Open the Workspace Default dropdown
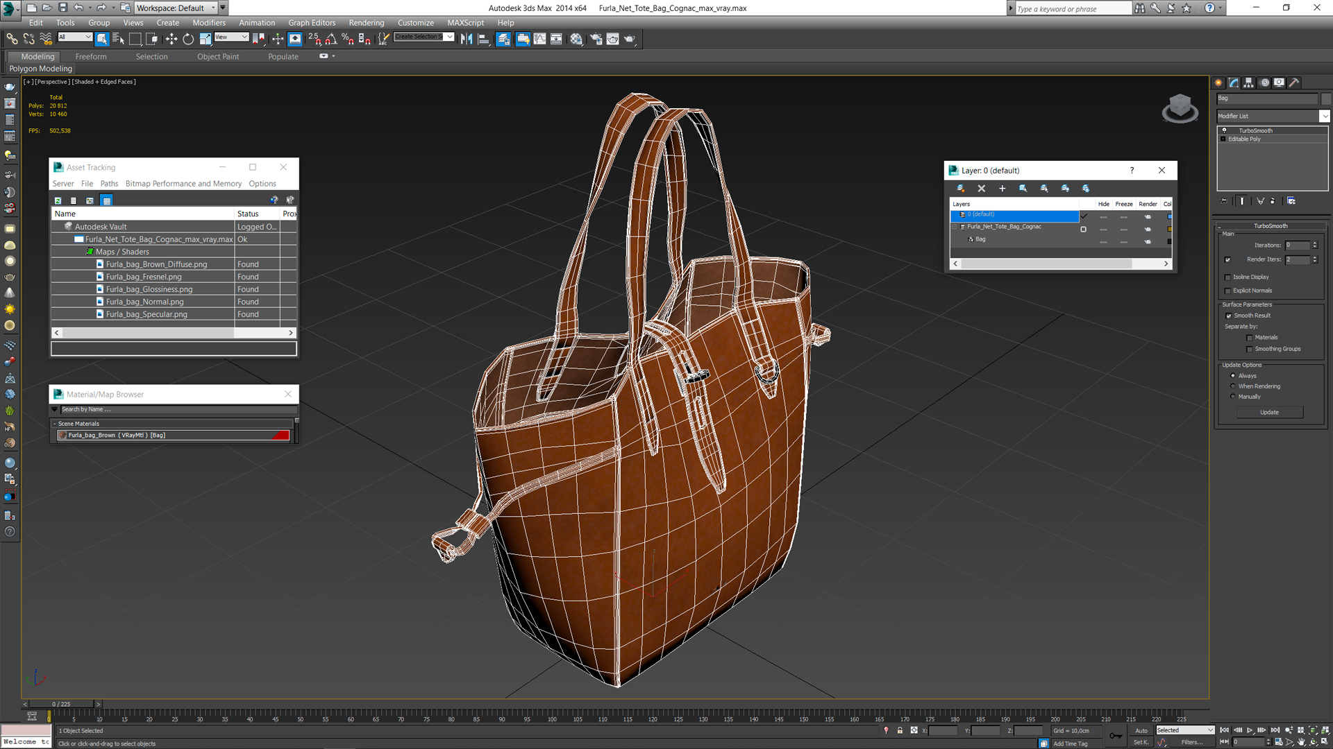The height and width of the screenshot is (749, 1333). click(x=175, y=8)
